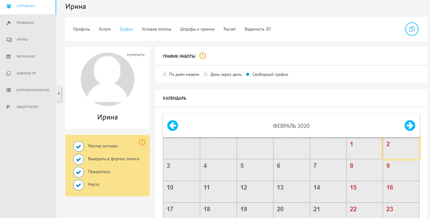This screenshot has height=218, width=430.
Task: Select February 21 in calendar
Action: (328, 210)
